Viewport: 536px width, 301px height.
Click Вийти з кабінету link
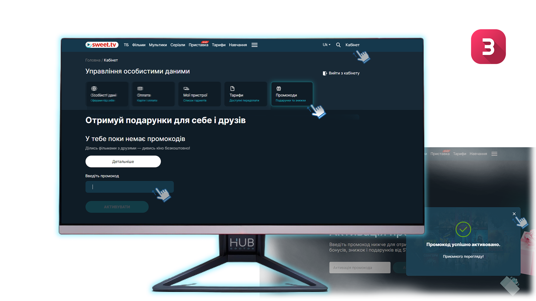[x=344, y=73]
